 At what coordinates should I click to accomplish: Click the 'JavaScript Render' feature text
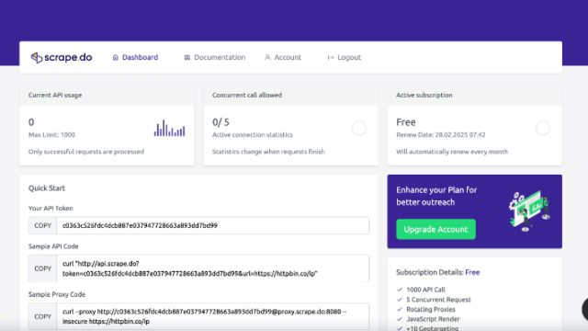(x=433, y=319)
